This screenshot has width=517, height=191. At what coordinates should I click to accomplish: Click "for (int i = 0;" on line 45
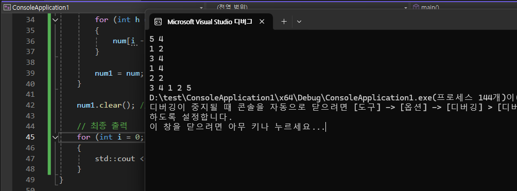[111, 137]
